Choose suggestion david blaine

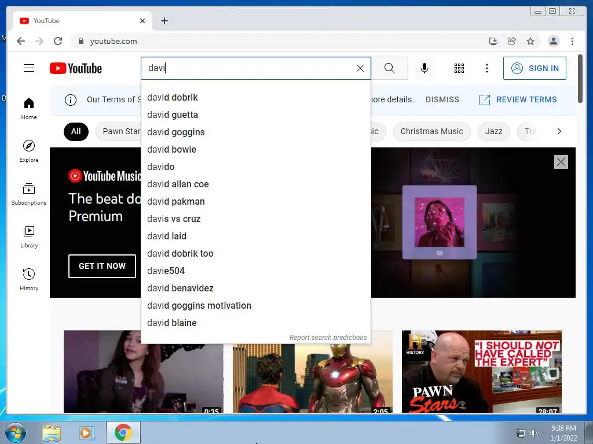(x=255, y=323)
